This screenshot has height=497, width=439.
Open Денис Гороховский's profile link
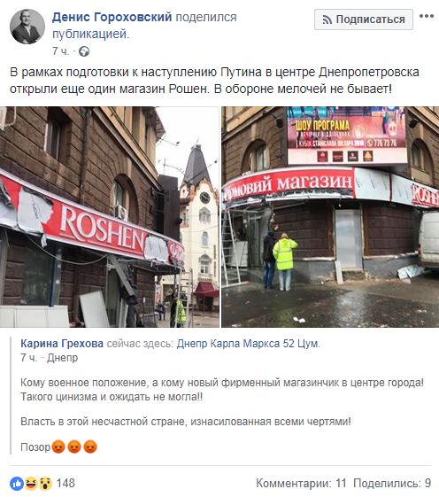(x=112, y=17)
